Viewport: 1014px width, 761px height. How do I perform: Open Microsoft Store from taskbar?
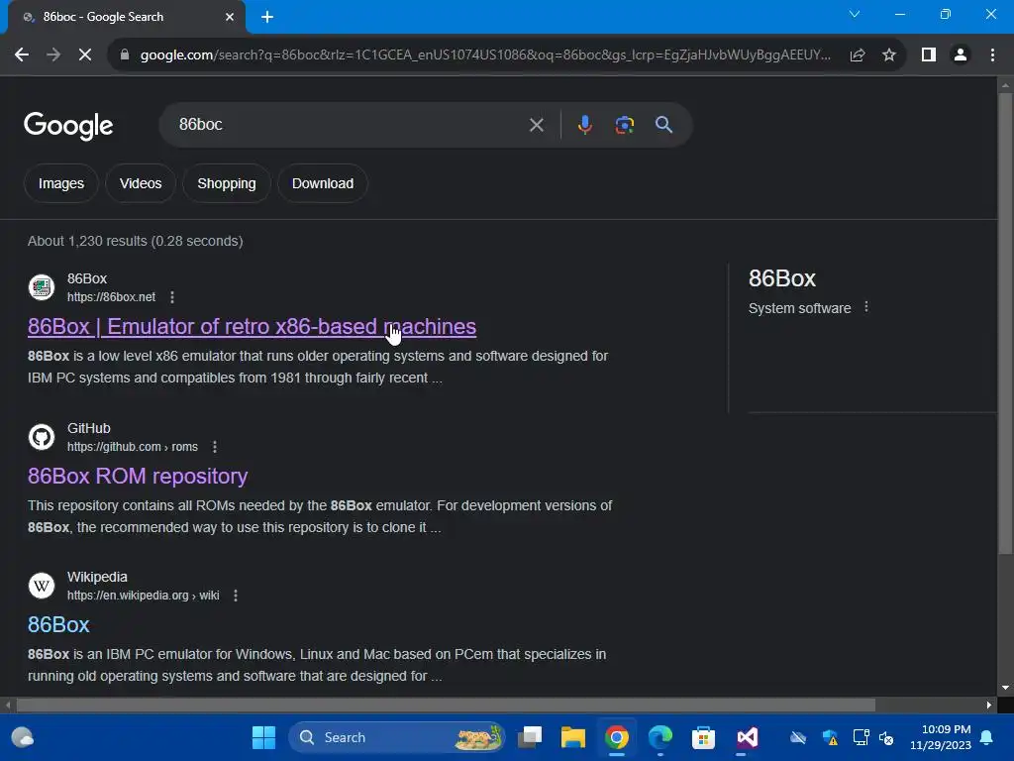(x=704, y=737)
